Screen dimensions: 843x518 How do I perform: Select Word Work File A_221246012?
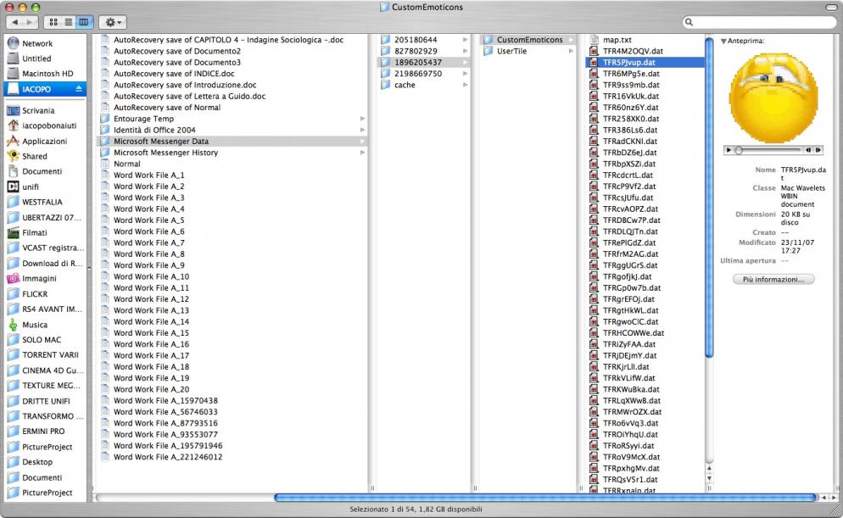coord(168,457)
